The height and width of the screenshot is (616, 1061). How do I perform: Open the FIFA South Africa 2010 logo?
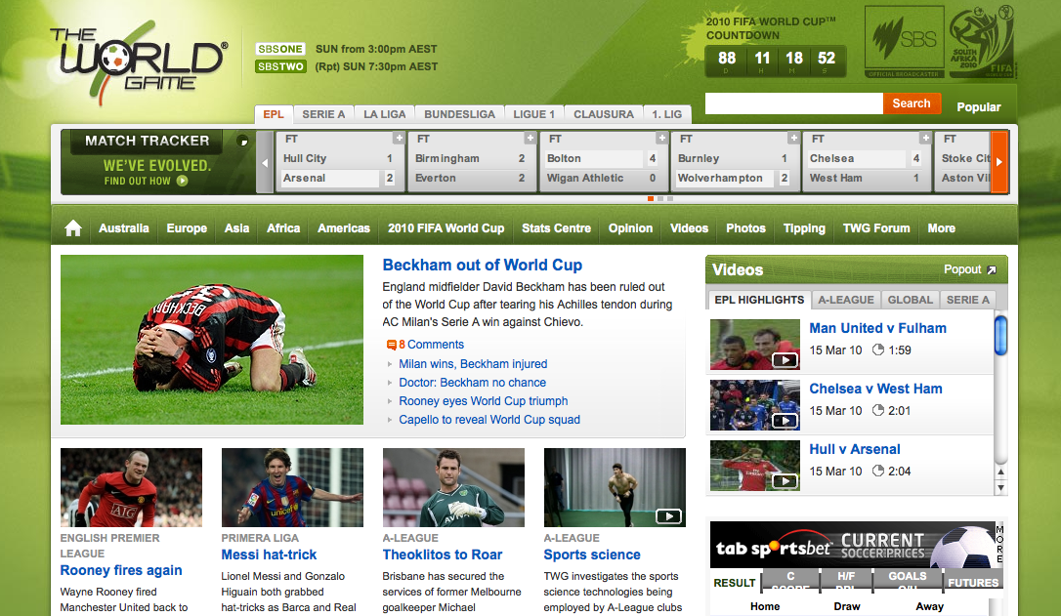[x=982, y=42]
